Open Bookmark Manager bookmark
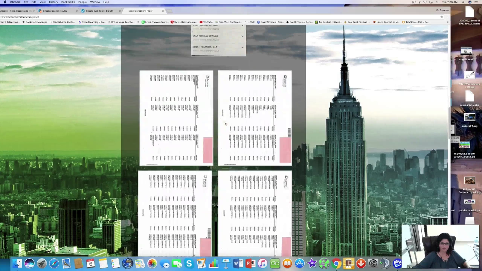Viewport: 482px width, 271px height. tap(35, 22)
